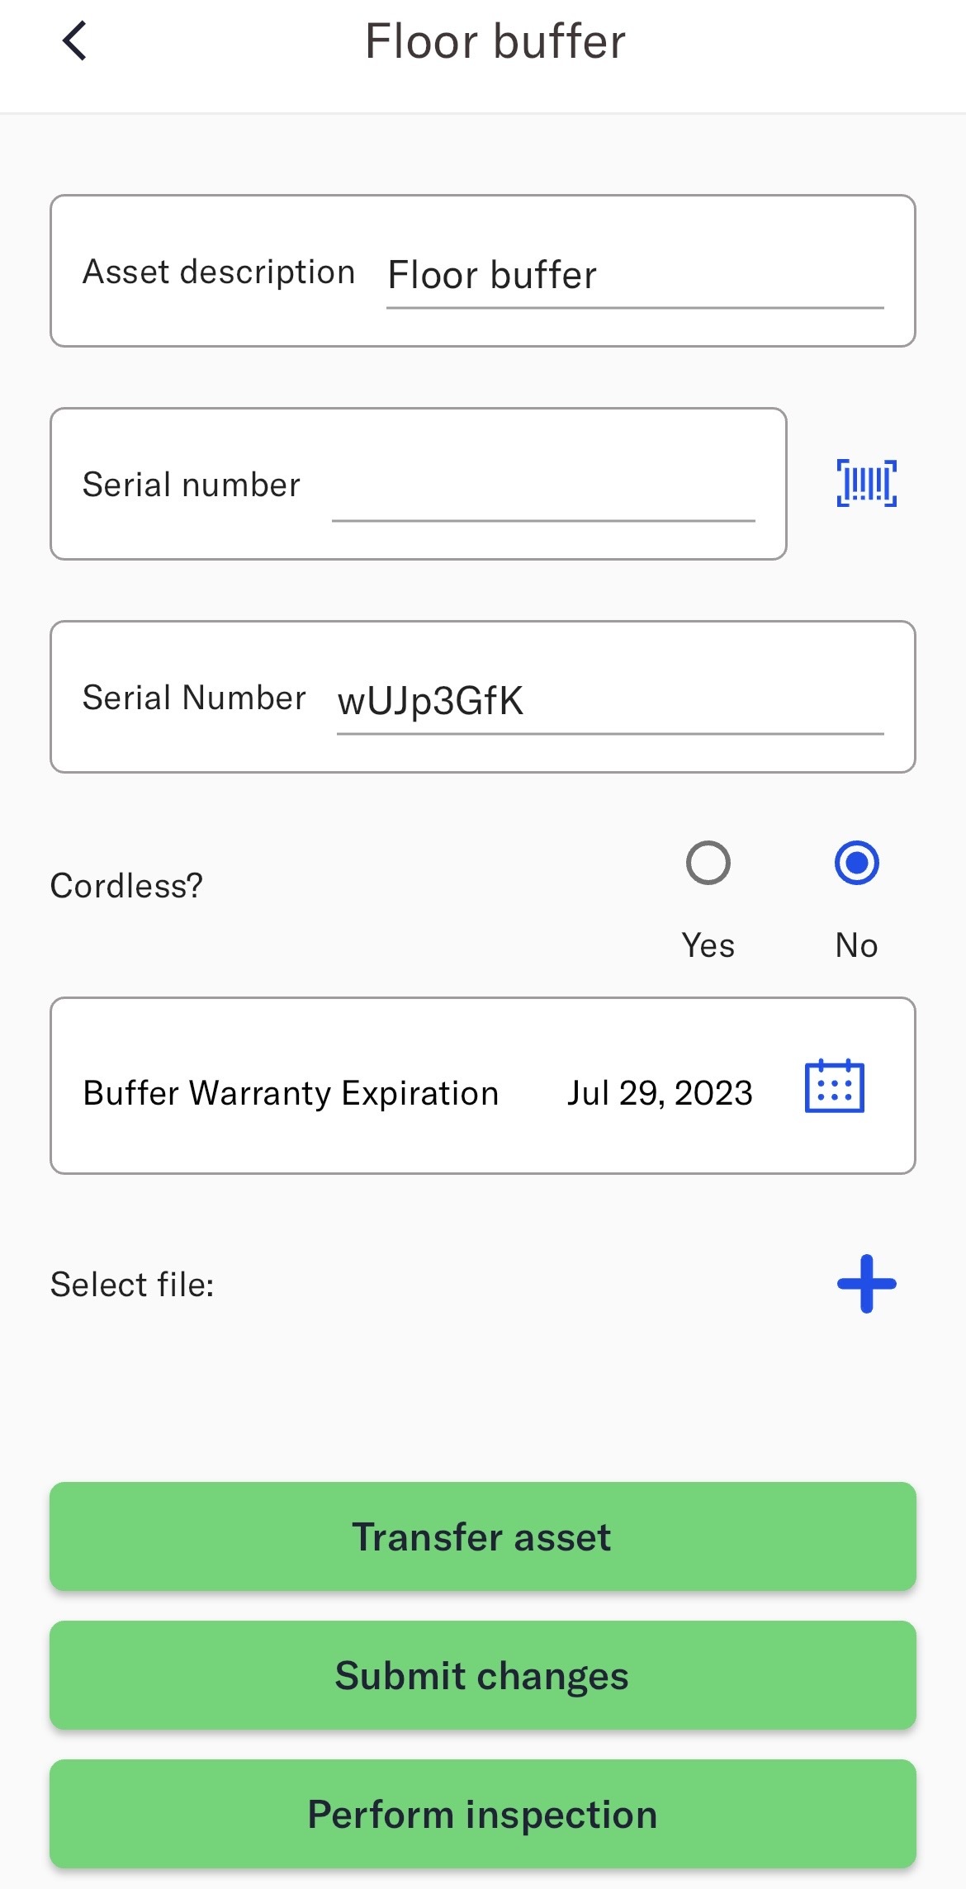Image resolution: width=966 pixels, height=1889 pixels.
Task: Submit changes to the asset
Action: coord(482,1675)
